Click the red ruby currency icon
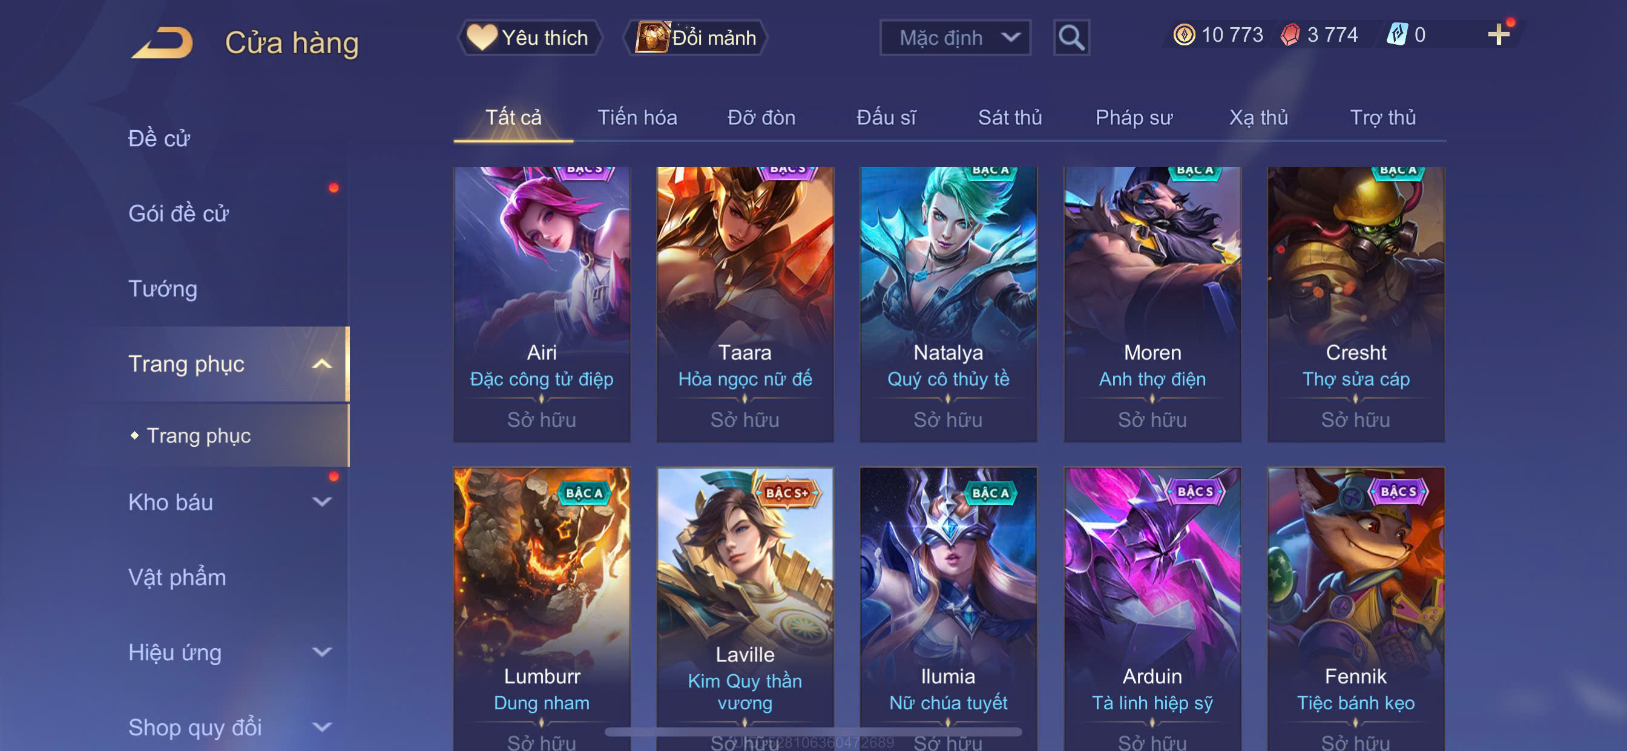The width and height of the screenshot is (1627, 751). click(x=1290, y=34)
